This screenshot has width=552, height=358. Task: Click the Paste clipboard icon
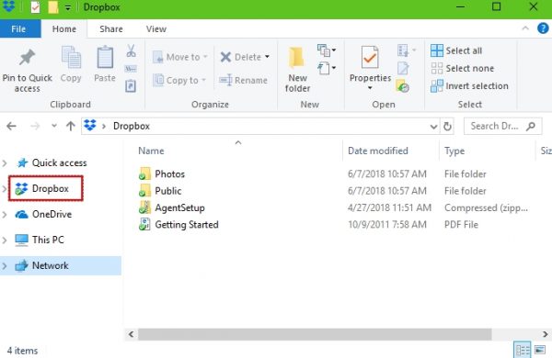105,57
